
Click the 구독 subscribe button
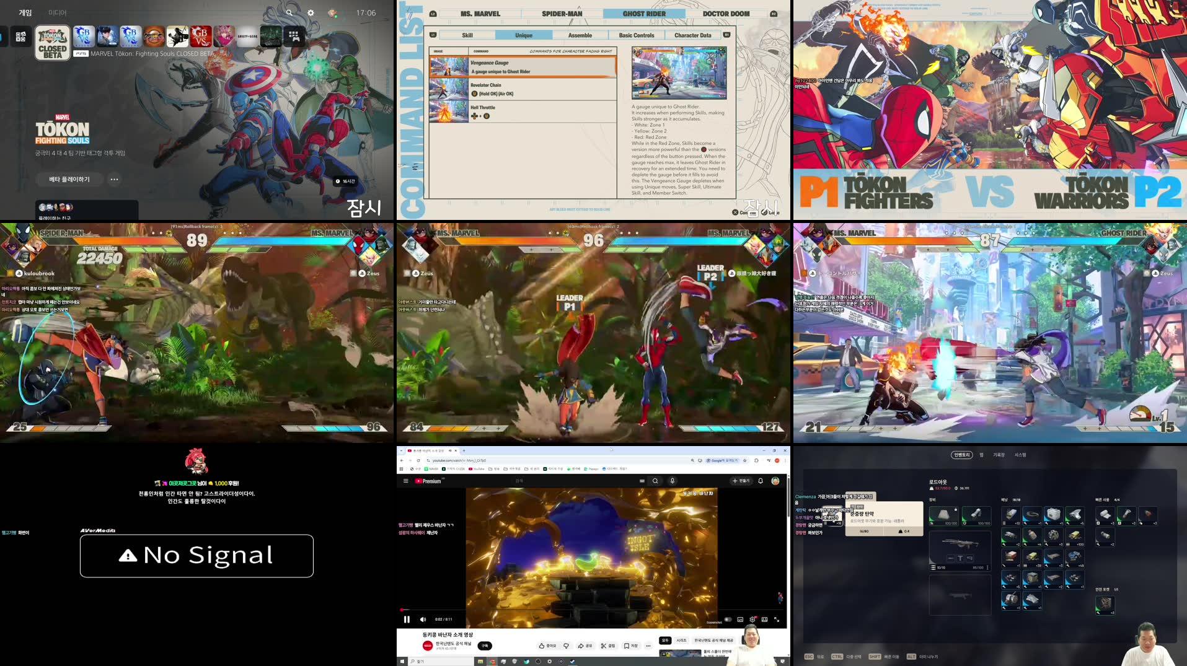tap(486, 646)
